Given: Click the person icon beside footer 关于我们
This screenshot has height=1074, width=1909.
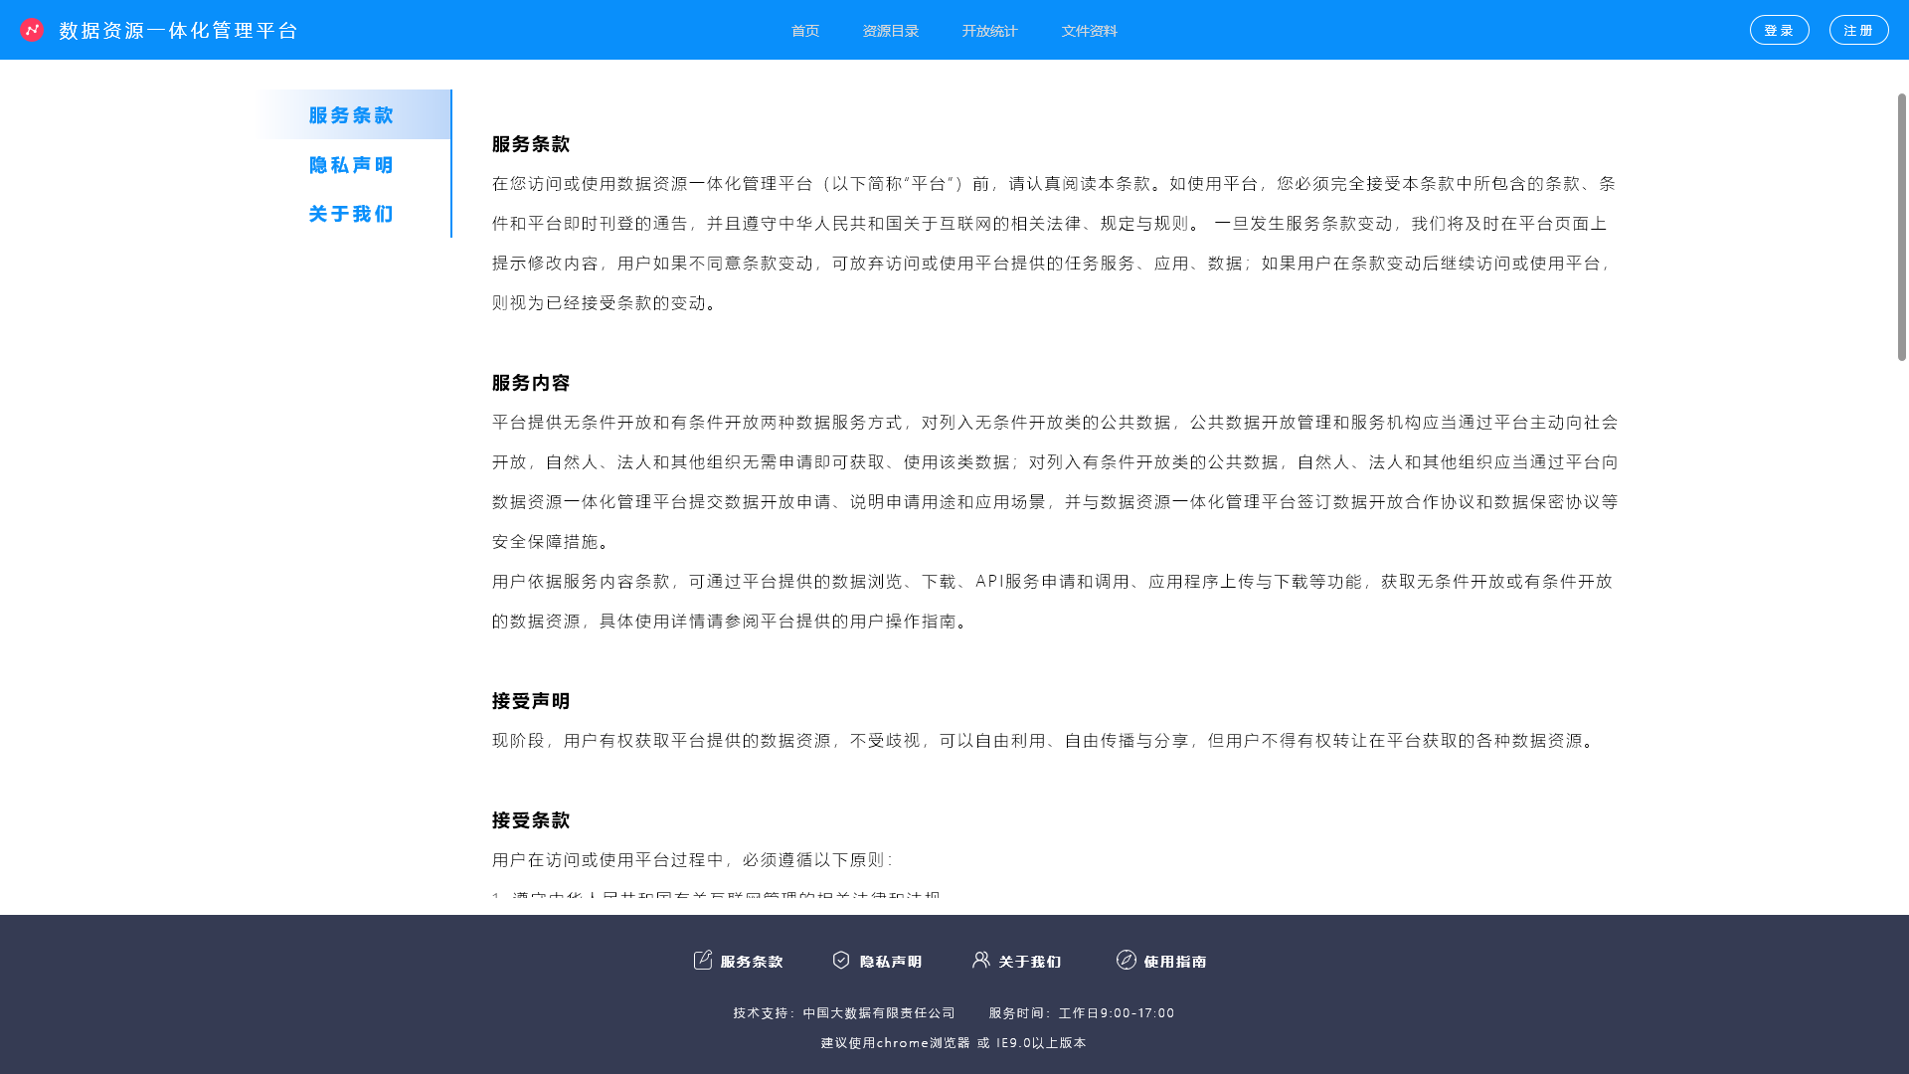Looking at the screenshot, I should [x=981, y=960].
